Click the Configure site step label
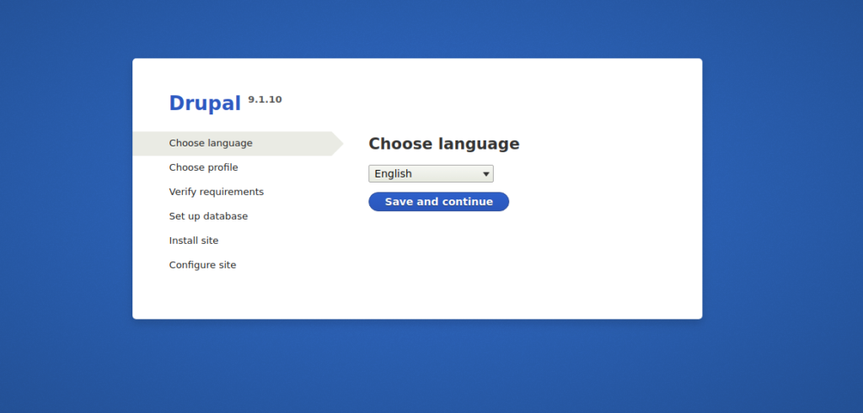The width and height of the screenshot is (863, 413). [x=202, y=265]
